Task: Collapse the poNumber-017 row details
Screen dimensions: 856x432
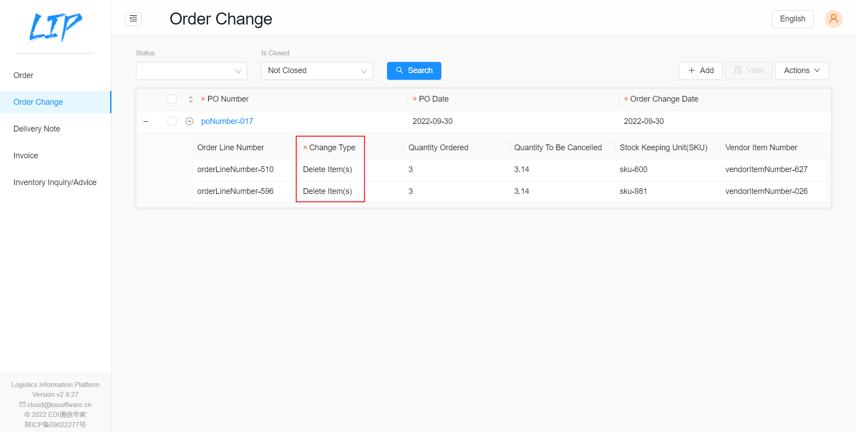Action: click(146, 121)
